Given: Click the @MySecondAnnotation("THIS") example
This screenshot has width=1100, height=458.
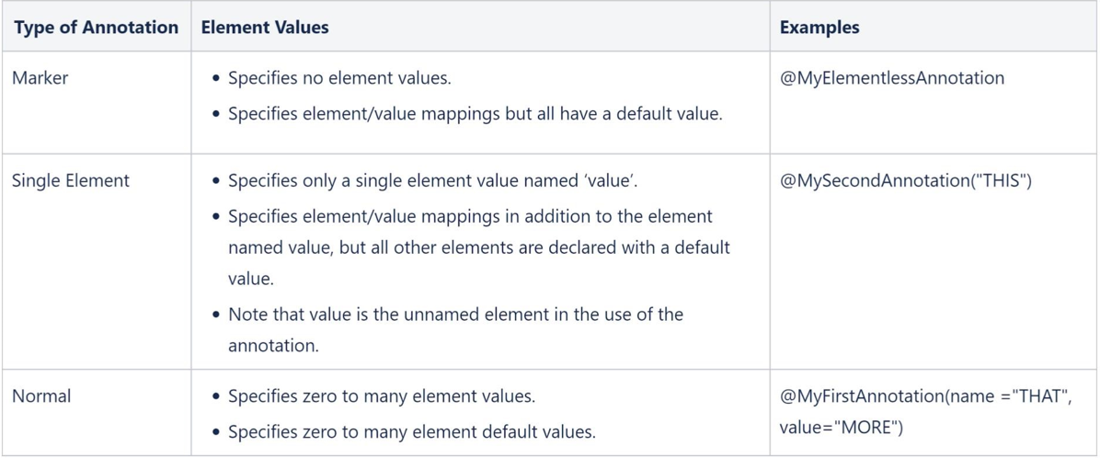Looking at the screenshot, I should click(x=906, y=180).
